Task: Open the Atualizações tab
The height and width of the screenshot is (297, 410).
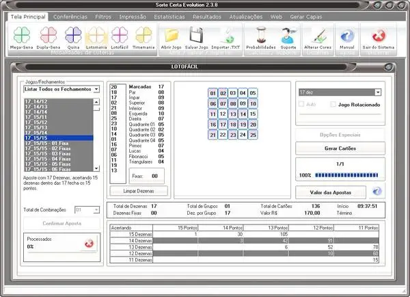Action: click(x=246, y=17)
